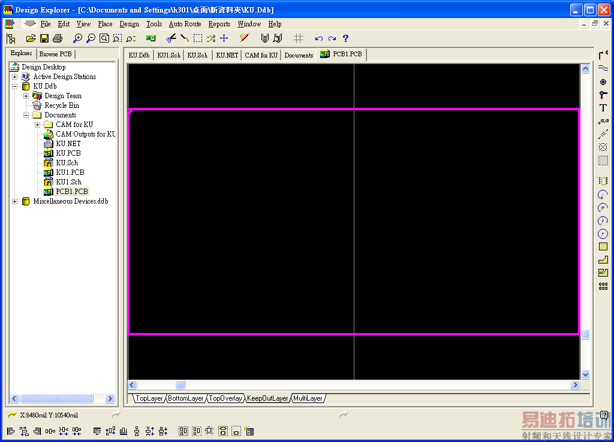Click the workspace scroll-right arrow

[x=575, y=385]
